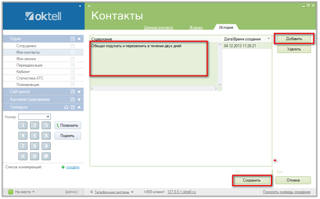
Task: Expand the Администрирование section
Action: click(x=79, y=99)
